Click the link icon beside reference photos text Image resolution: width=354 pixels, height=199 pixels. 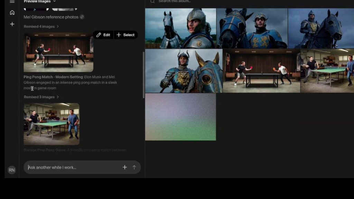[82, 17]
